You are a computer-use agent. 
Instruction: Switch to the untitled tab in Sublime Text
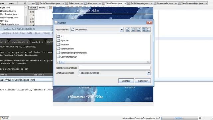(x=36, y=42)
